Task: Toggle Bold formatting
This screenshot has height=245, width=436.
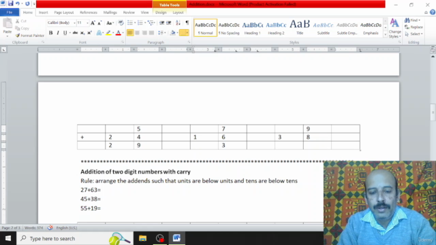Action: click(50, 33)
